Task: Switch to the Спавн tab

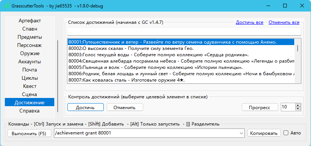Action: pyautogui.click(x=29, y=29)
